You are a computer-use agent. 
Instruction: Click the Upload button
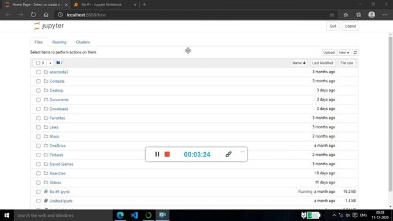click(329, 53)
